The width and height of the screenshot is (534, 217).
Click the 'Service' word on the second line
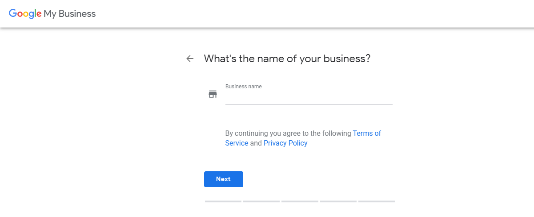tap(237, 143)
